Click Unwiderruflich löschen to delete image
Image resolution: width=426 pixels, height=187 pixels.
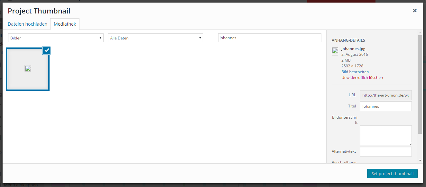[362, 78]
